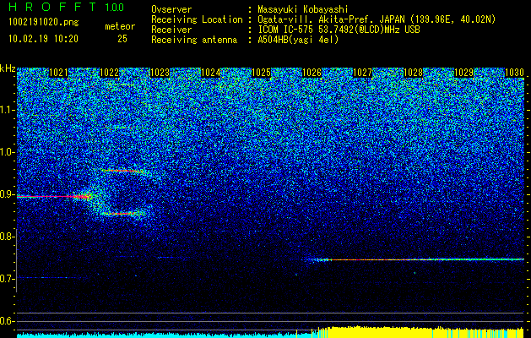Select the 1023 time marker
The image size is (531, 338).
point(160,73)
